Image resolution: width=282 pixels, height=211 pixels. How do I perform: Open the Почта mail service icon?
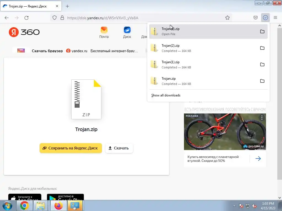click(x=104, y=32)
